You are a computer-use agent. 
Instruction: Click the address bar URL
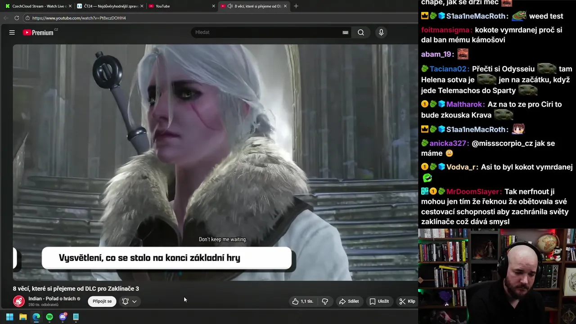[79, 18]
